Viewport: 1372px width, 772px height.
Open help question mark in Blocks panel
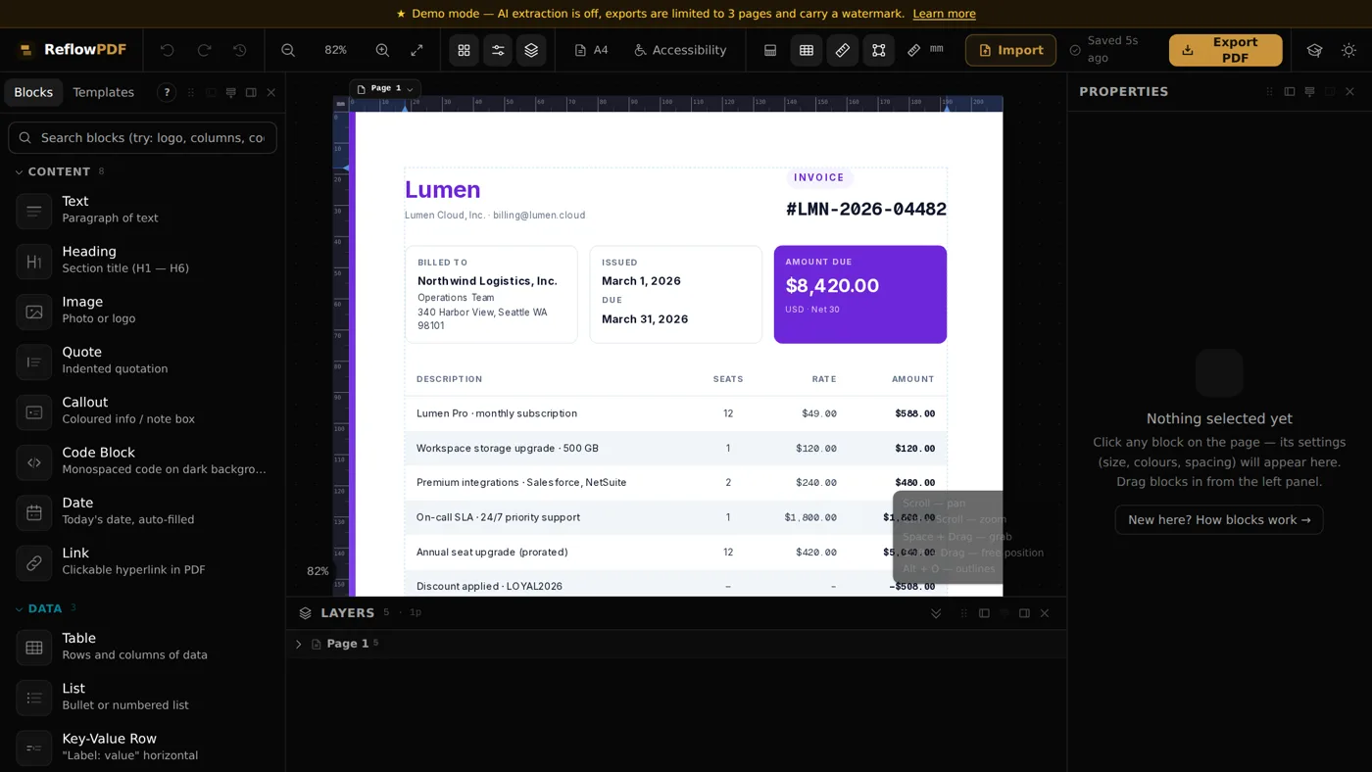tap(167, 92)
